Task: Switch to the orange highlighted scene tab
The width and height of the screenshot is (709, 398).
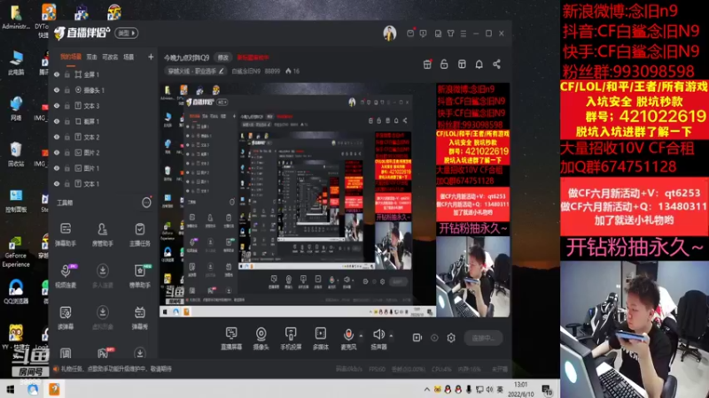Action: pyautogui.click(x=71, y=57)
